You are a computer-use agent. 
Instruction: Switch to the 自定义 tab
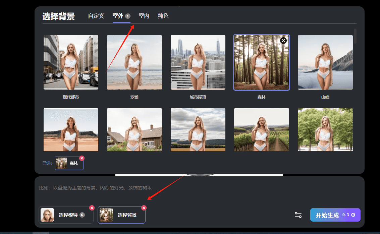[96, 16]
